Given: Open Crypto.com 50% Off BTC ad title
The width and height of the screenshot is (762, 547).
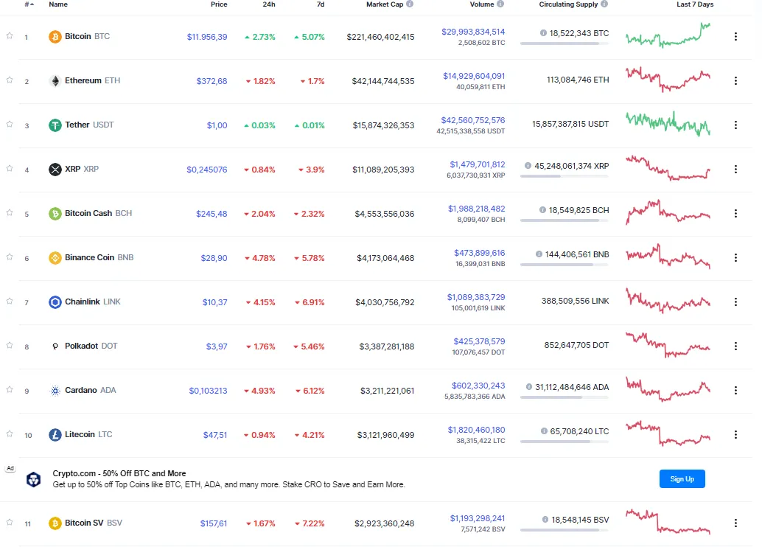Looking at the screenshot, I should click(119, 473).
